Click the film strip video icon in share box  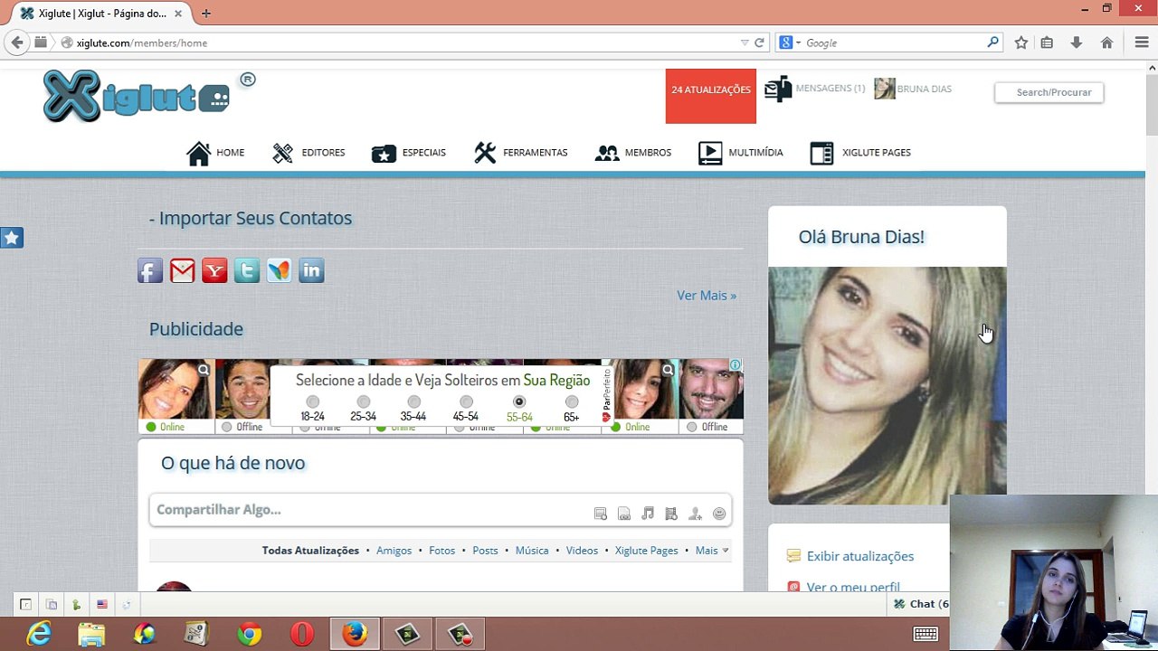coord(671,514)
